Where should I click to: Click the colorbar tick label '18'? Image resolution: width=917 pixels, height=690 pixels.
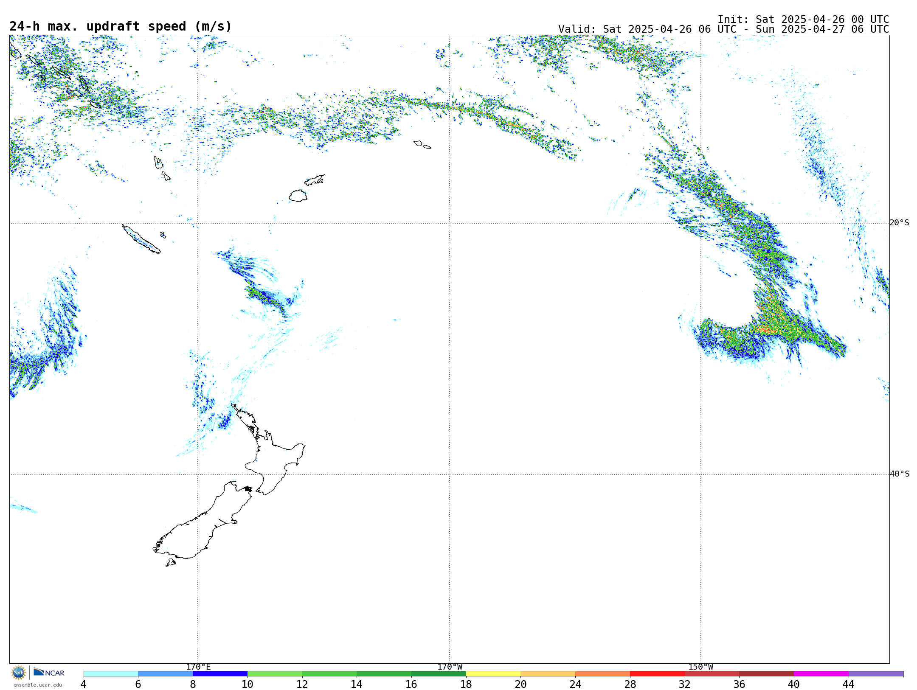tap(466, 684)
